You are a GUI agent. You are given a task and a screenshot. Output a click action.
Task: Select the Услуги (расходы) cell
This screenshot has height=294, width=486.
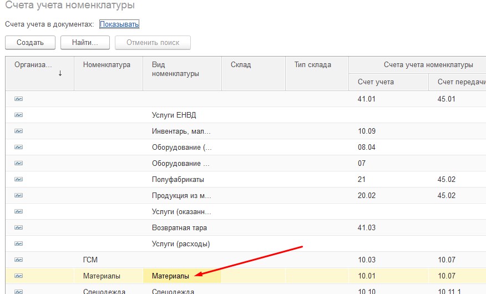[x=182, y=244]
